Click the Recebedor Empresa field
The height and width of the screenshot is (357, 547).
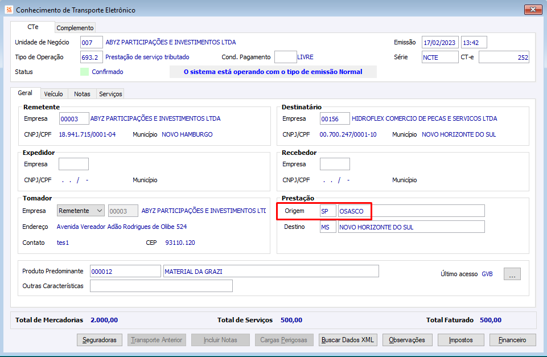[335, 164]
